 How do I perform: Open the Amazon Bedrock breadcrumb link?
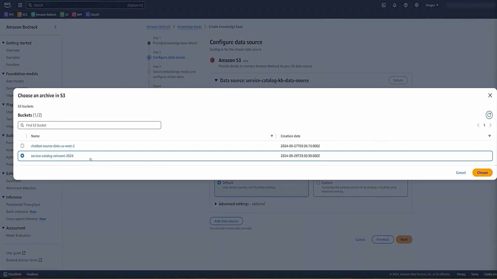coord(159,27)
